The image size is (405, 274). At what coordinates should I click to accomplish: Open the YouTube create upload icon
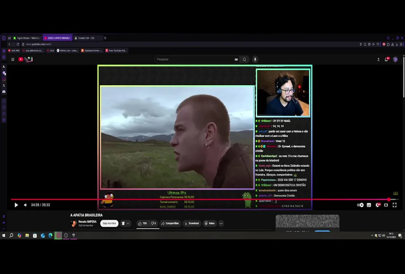click(x=378, y=59)
